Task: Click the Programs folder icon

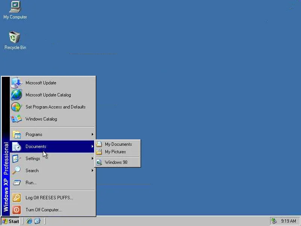Action: (17, 134)
